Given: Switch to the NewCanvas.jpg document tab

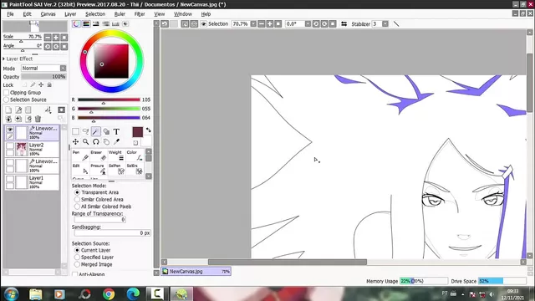Looking at the screenshot, I should pyautogui.click(x=196, y=271).
